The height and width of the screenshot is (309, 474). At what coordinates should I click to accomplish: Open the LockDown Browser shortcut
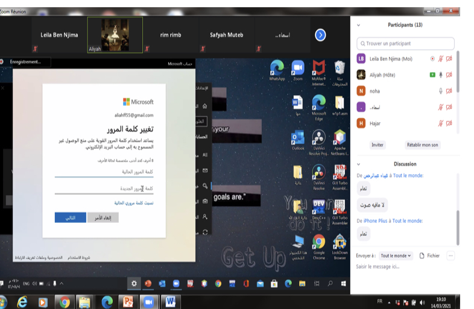[340, 243]
